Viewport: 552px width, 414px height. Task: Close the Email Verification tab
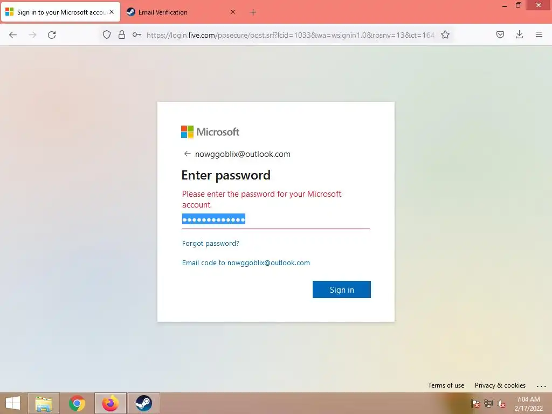pyautogui.click(x=233, y=12)
